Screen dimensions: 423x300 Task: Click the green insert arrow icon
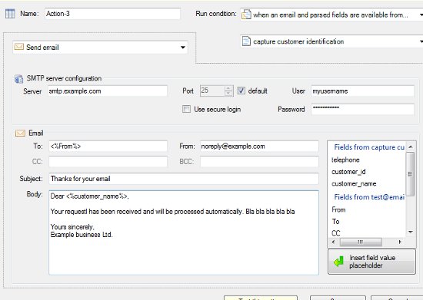click(338, 262)
